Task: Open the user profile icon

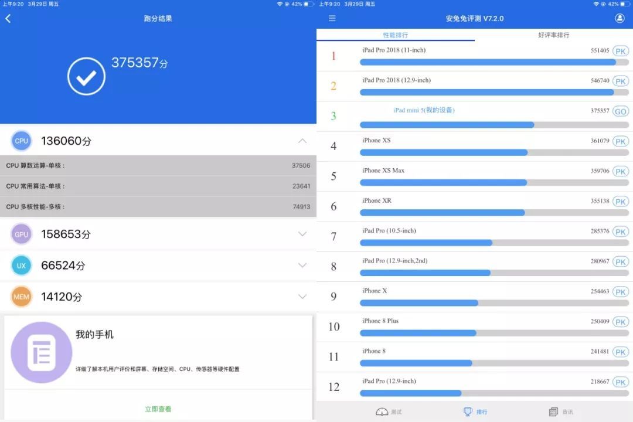Action: click(x=620, y=18)
